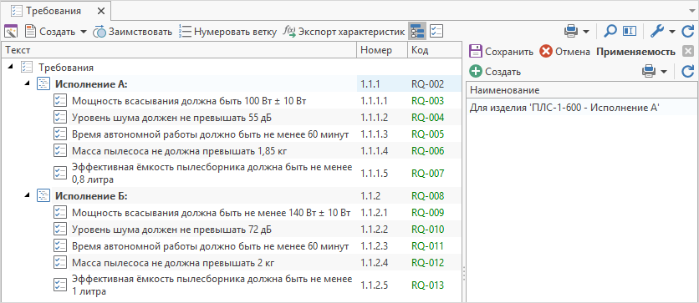Select 'ПЛС-1-600 - Исполнение А' row
The width and height of the screenshot is (699, 303).
581,107
